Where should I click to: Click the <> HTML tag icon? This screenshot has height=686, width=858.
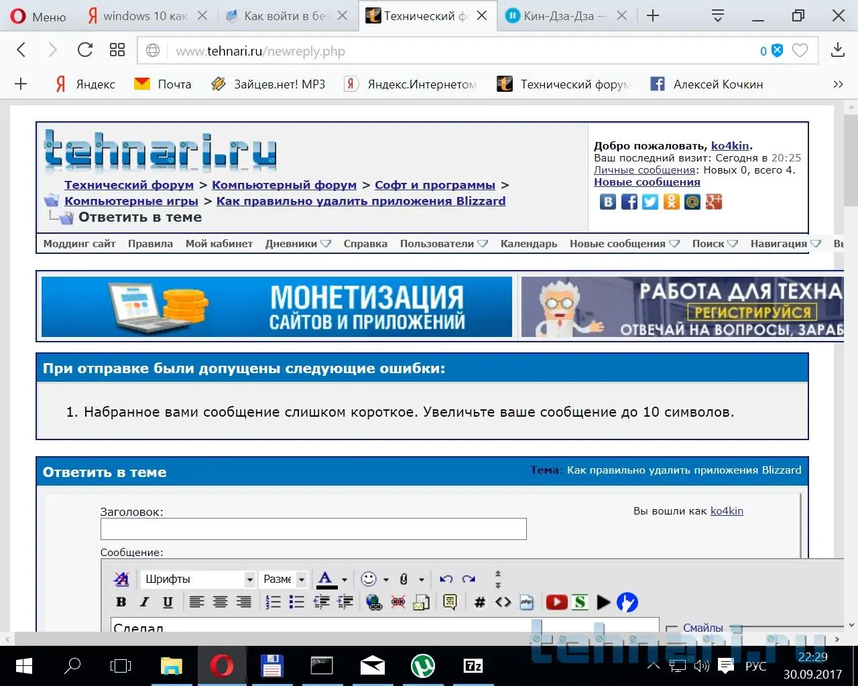click(x=503, y=602)
